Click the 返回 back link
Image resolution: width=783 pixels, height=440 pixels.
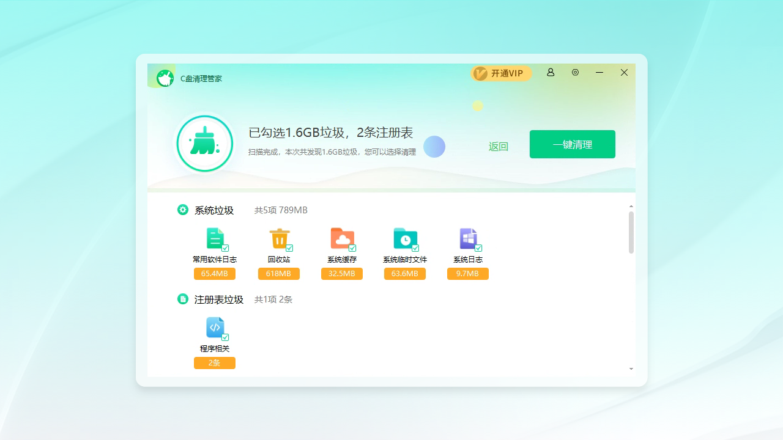point(498,146)
